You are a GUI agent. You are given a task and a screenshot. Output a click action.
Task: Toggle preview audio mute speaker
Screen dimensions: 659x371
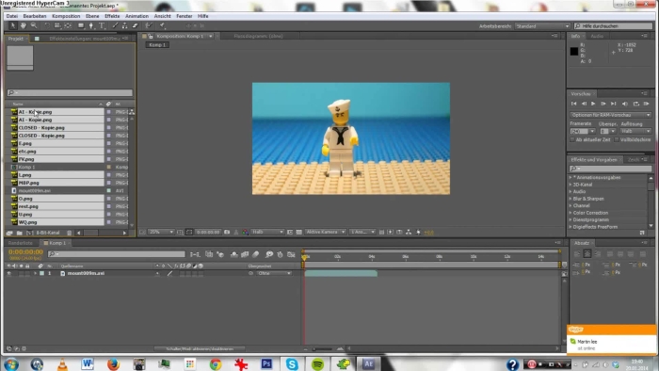[x=625, y=104]
